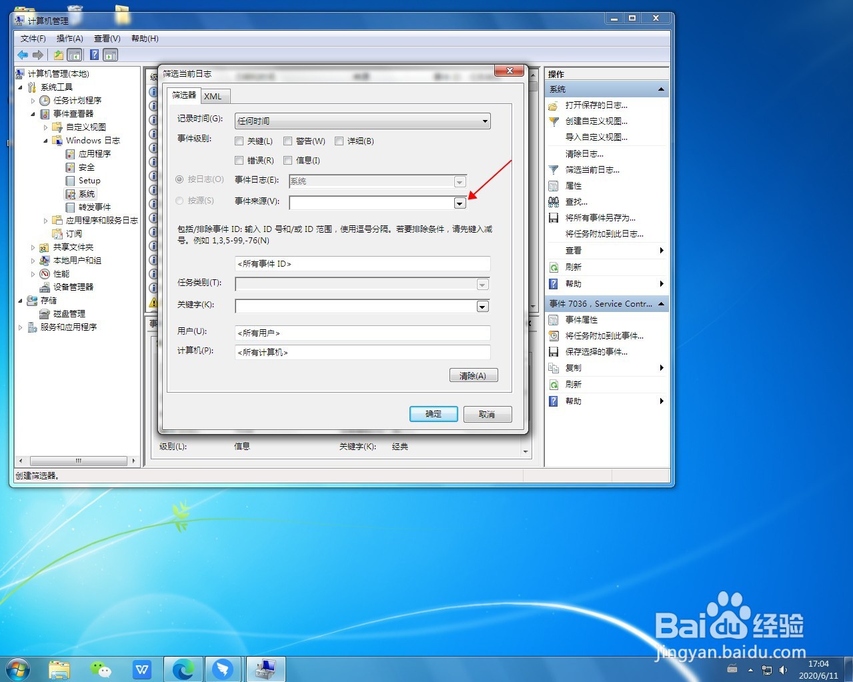Open the Help (帮助) menu
The width and height of the screenshot is (853, 682).
[145, 39]
